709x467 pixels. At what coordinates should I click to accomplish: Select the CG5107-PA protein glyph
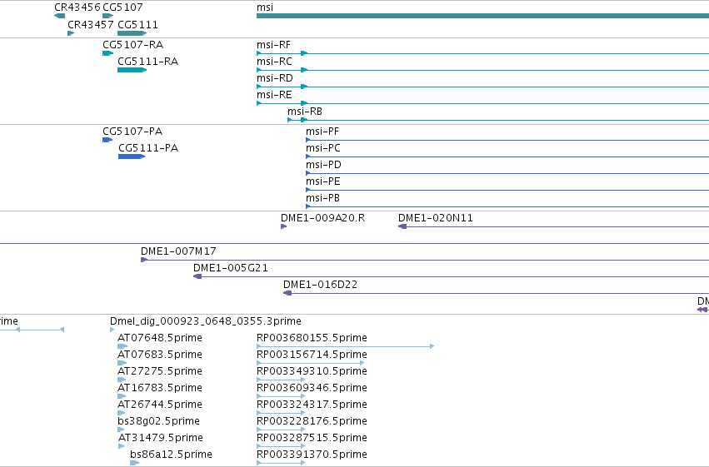click(107, 140)
